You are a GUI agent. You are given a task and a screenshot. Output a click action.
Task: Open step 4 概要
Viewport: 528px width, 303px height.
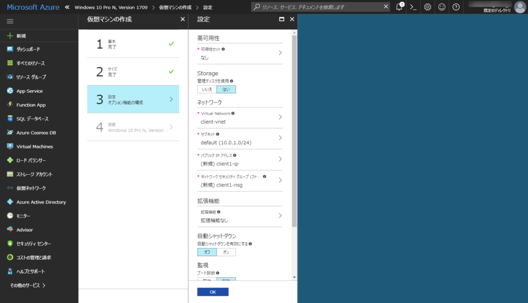[x=133, y=127]
